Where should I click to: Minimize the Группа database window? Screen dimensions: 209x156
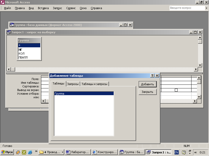(x=121, y=25)
